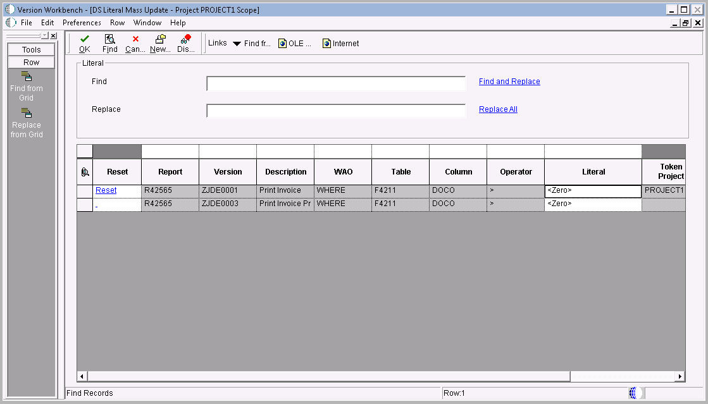This screenshot has height=404, width=708.
Task: Switch to the Tools sidebar tab
Action: 30,49
